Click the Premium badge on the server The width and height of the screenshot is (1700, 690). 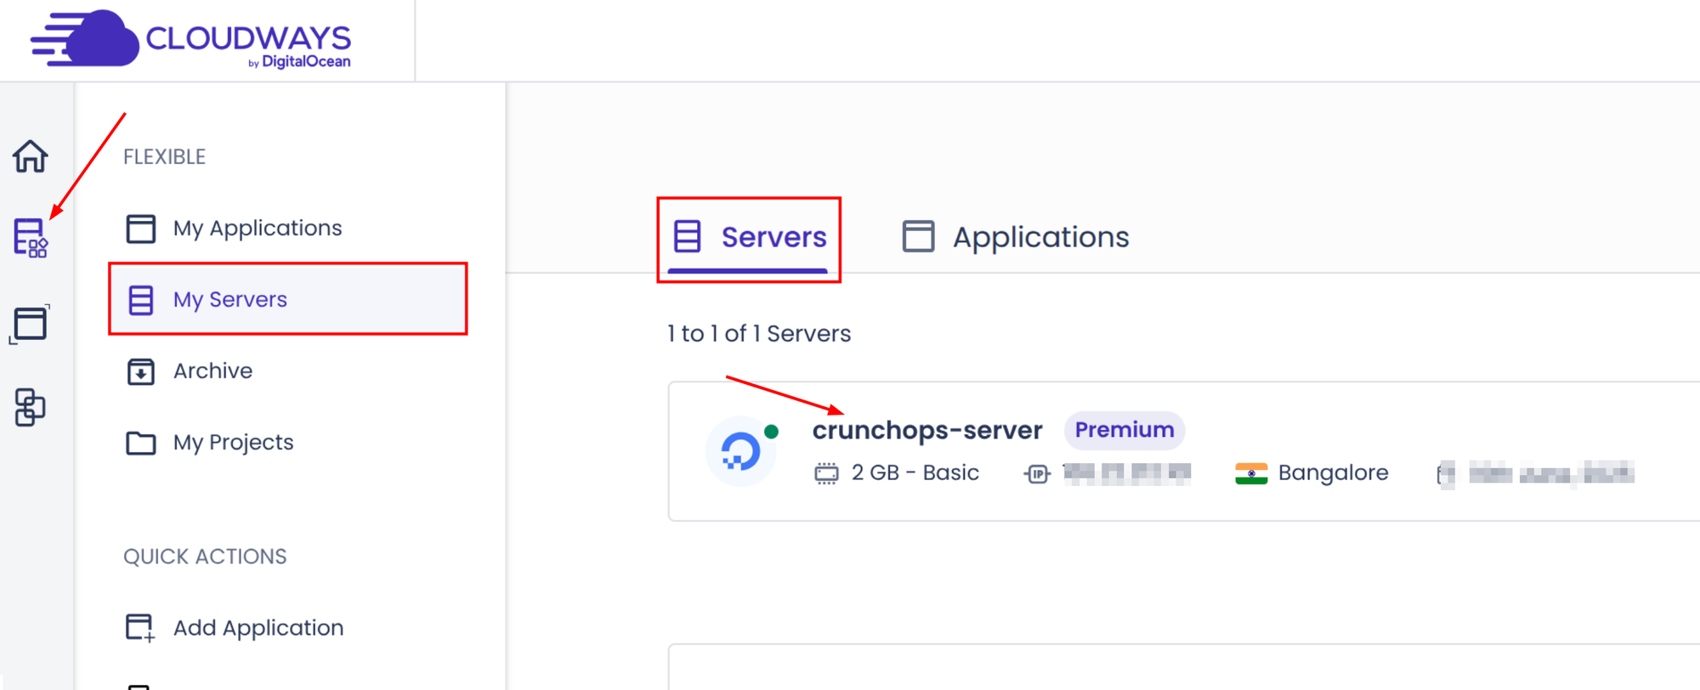(1124, 430)
